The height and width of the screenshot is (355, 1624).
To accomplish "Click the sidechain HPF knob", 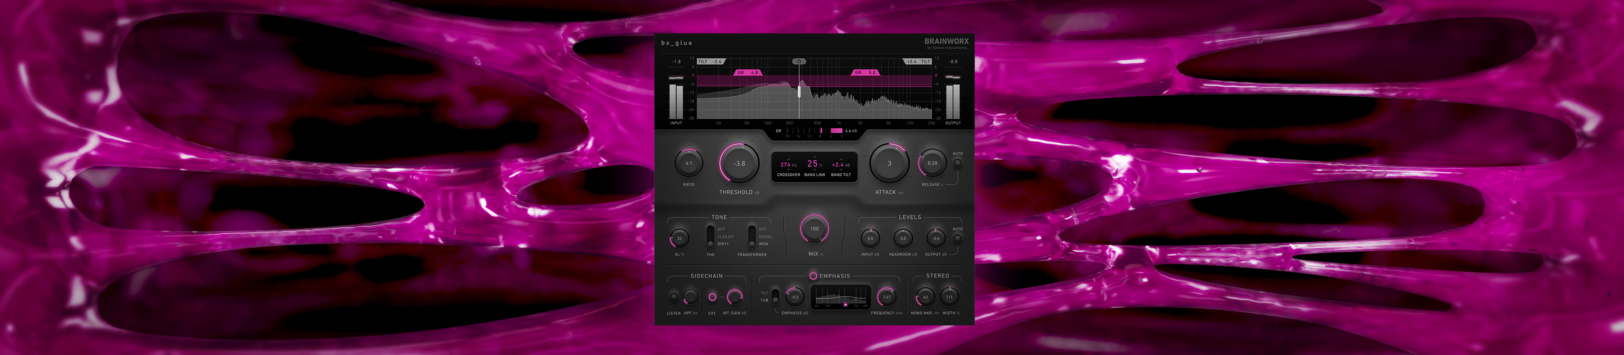I will pyautogui.click(x=690, y=296).
